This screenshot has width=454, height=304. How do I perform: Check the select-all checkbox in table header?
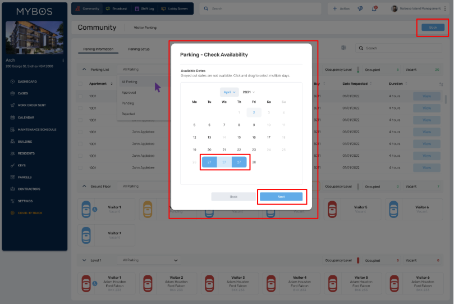pyautogui.click(x=80, y=84)
